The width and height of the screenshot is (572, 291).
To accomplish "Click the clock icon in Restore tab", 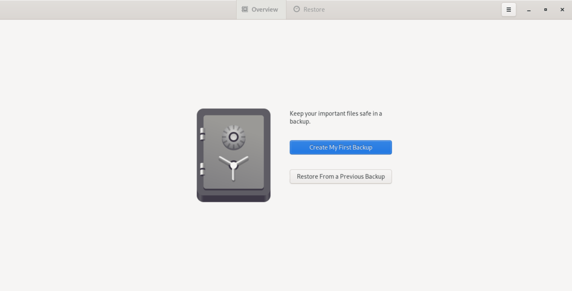I will click(x=297, y=9).
